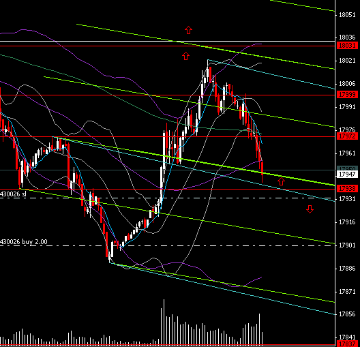Click the white 17947 current price label
The width and height of the screenshot is (360, 347).
click(347, 175)
